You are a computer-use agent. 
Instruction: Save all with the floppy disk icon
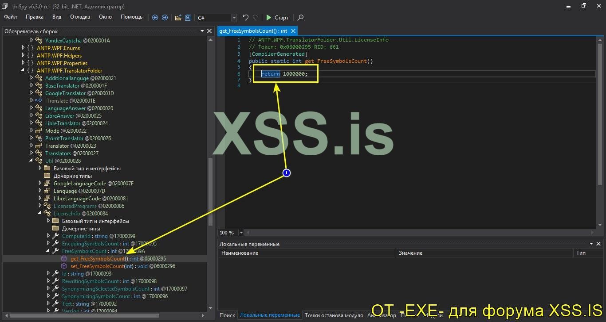(x=188, y=18)
